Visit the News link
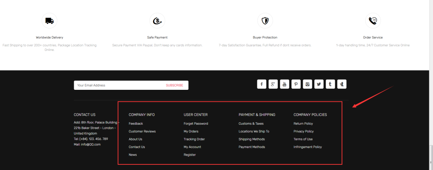This screenshot has height=170, width=433. [x=133, y=155]
